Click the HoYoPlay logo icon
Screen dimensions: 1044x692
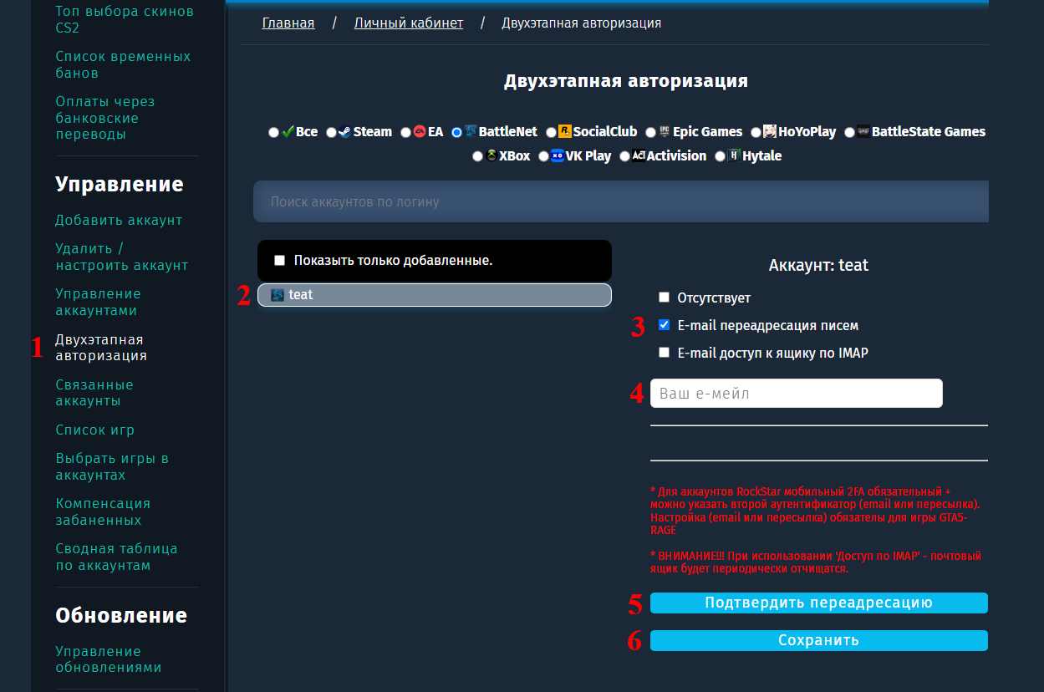click(770, 131)
